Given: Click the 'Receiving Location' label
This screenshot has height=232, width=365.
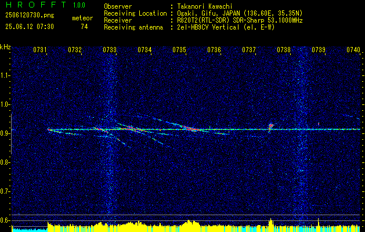Looking at the screenshot, I should [x=135, y=13].
